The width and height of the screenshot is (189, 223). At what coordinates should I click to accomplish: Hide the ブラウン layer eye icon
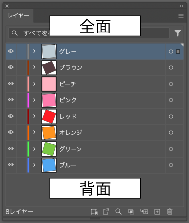point(11,67)
